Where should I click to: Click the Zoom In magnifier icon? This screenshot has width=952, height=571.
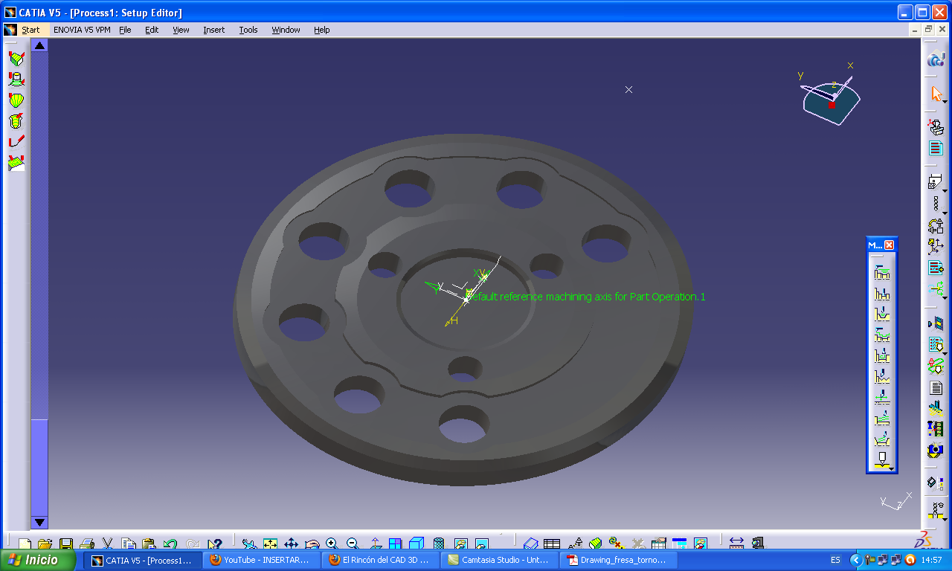(332, 544)
